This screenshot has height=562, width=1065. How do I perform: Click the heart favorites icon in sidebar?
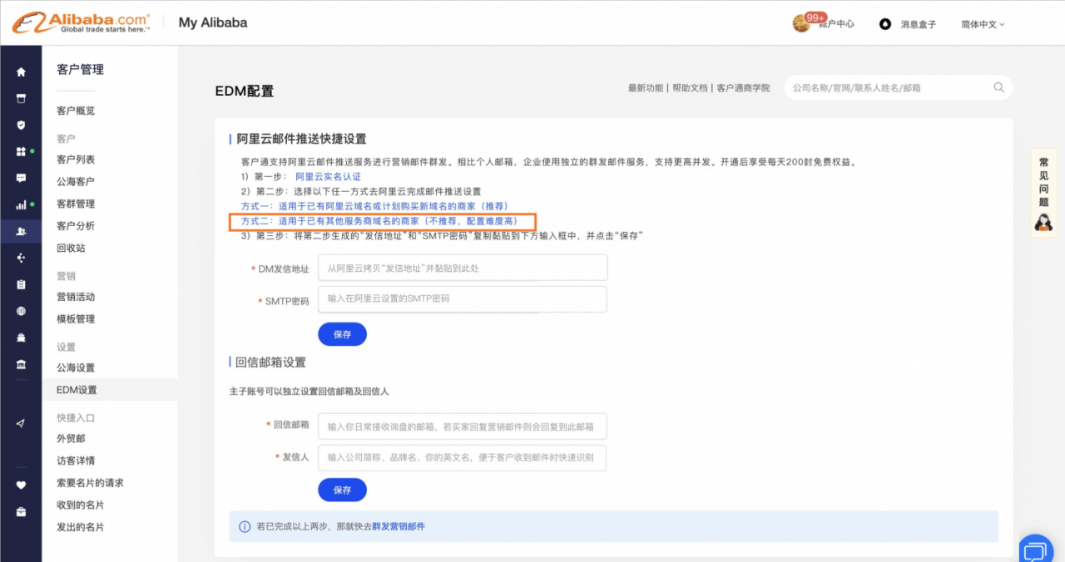(21, 486)
